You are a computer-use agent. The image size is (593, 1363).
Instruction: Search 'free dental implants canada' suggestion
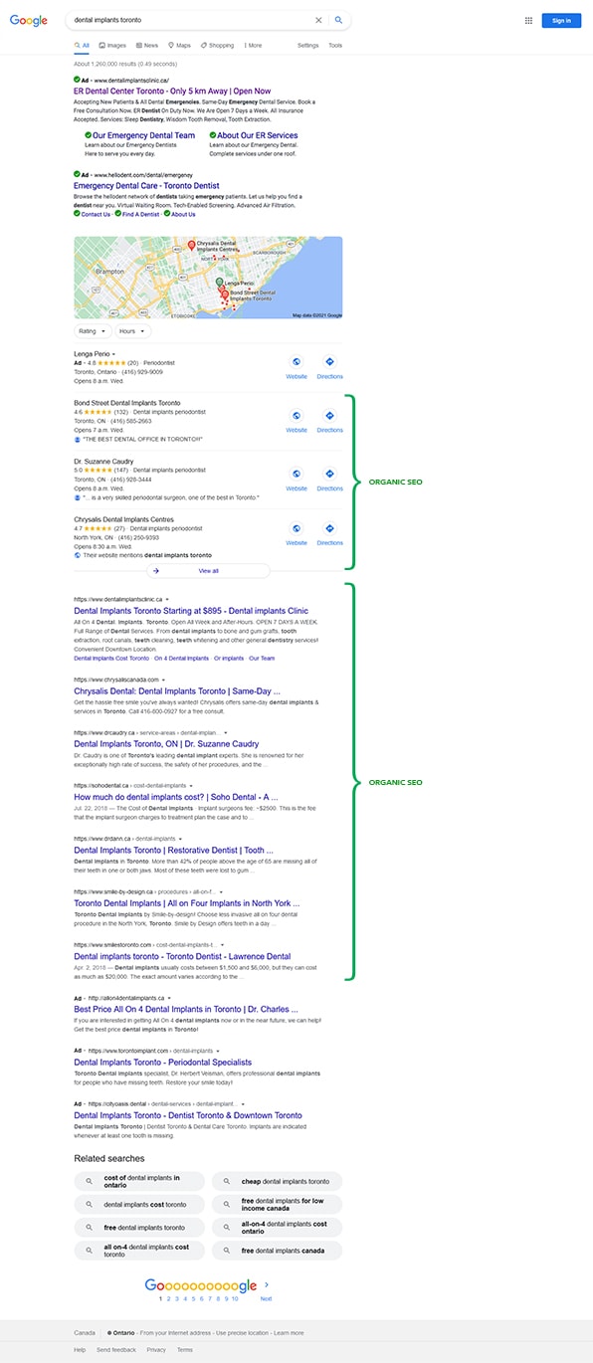pos(277,1251)
